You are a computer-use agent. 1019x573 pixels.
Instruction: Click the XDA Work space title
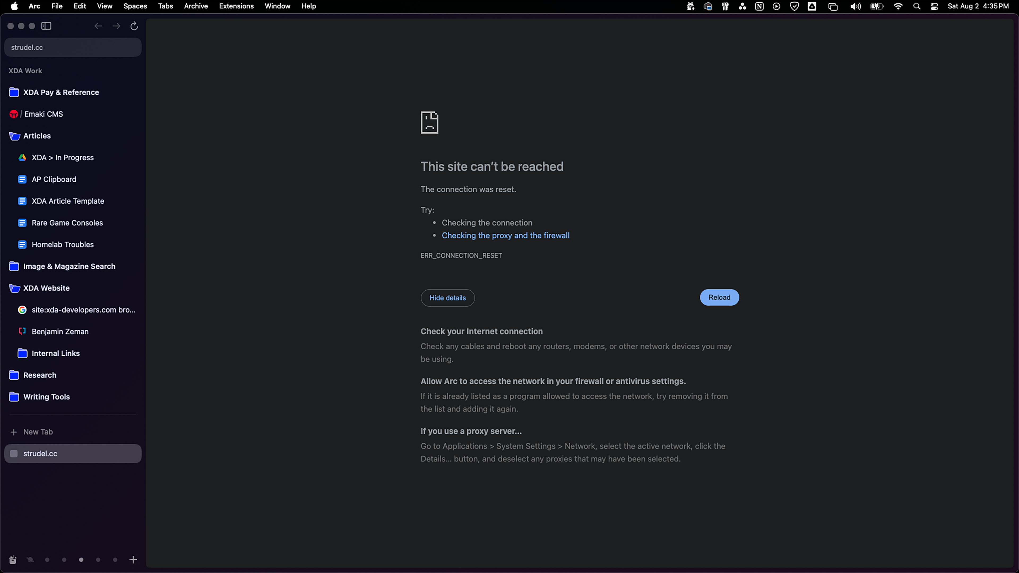coord(25,71)
